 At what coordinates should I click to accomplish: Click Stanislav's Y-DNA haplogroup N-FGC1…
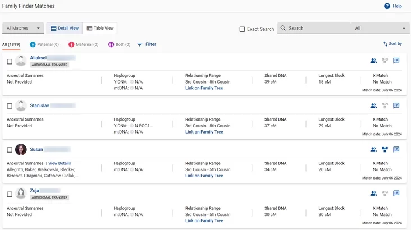[144, 126]
